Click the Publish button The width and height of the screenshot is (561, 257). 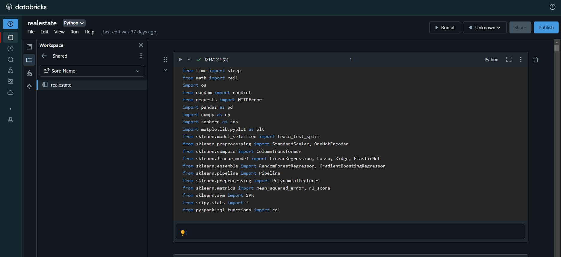[x=546, y=27]
